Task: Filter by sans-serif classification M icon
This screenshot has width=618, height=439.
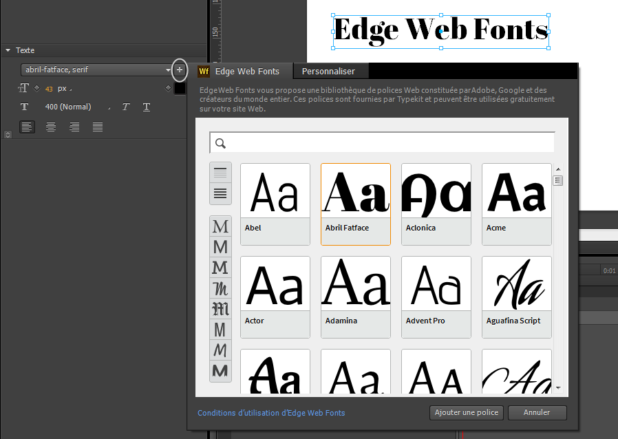Action: (x=220, y=247)
